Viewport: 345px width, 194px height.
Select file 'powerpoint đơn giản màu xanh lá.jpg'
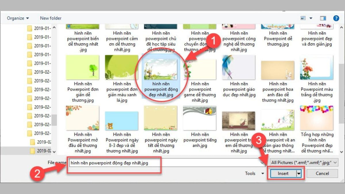[x=122, y=79]
